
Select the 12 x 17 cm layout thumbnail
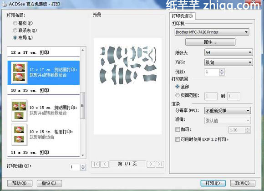tap(19, 72)
